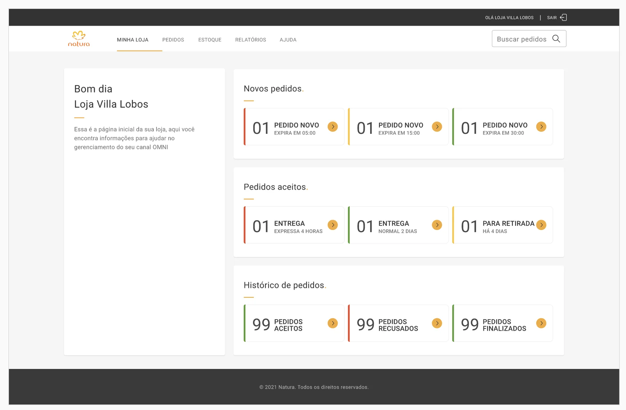Open Para Retirada arrow button
The height and width of the screenshot is (410, 626).
tap(541, 225)
